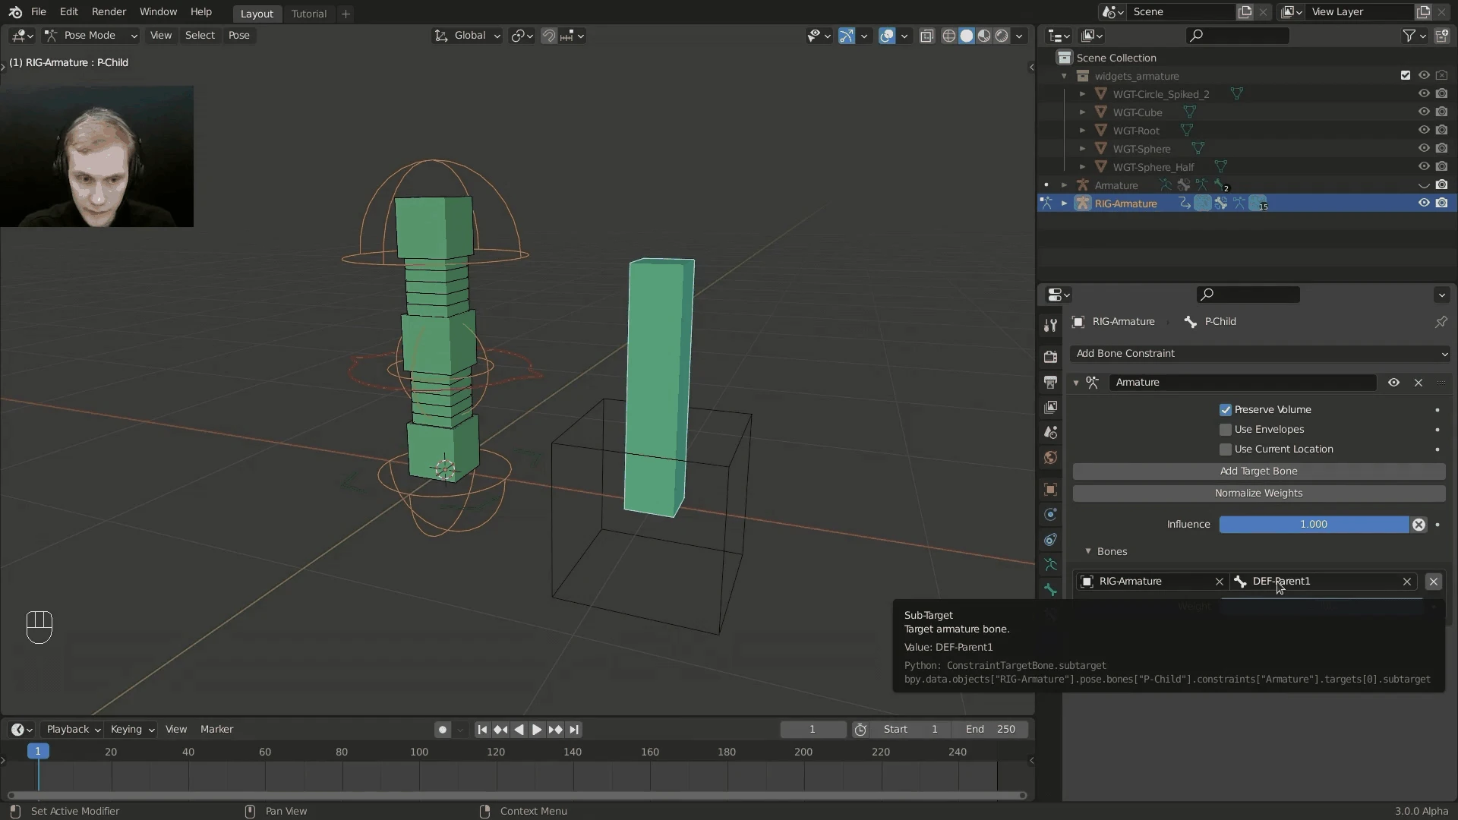1458x820 pixels.
Task: Play the animation forward
Action: click(537, 730)
